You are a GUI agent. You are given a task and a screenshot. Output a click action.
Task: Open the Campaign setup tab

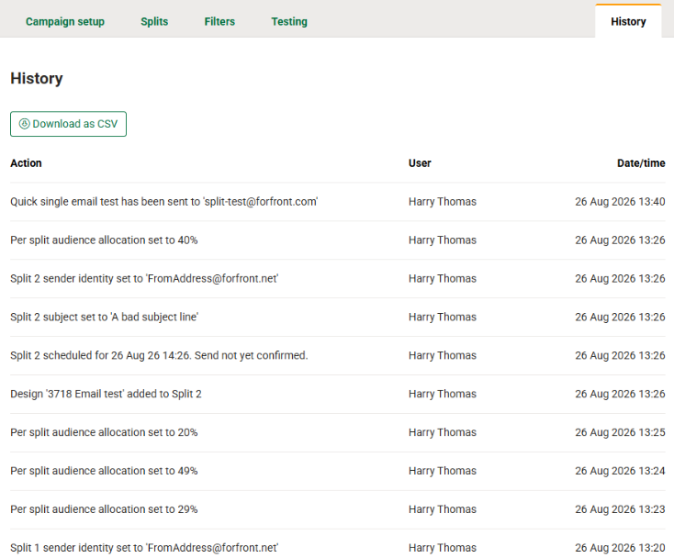(x=65, y=21)
